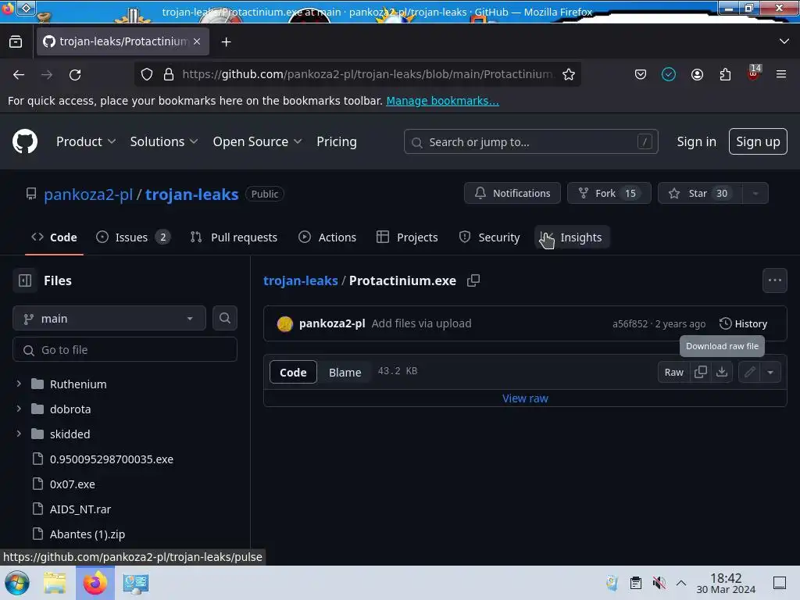Expand the dobrota folder
800x600 pixels.
19,409
